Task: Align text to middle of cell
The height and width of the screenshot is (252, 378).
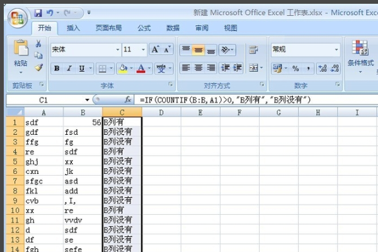Action: [198, 50]
